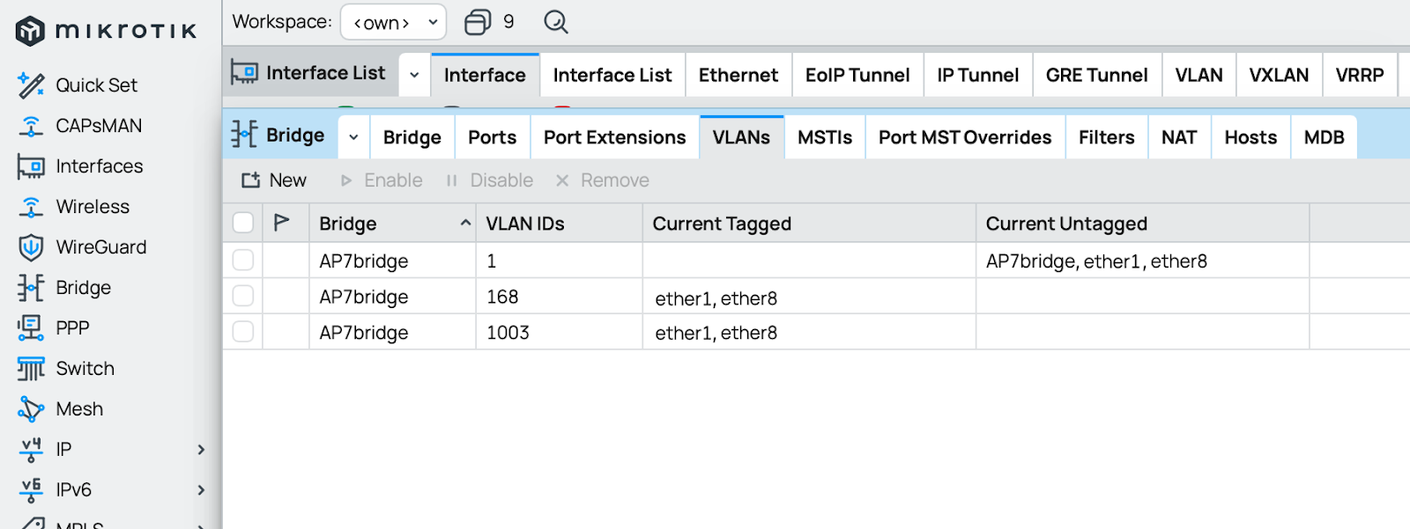Screen dimensions: 1410x529
Task: Click the flag column header icon
Action: pyautogui.click(x=282, y=223)
